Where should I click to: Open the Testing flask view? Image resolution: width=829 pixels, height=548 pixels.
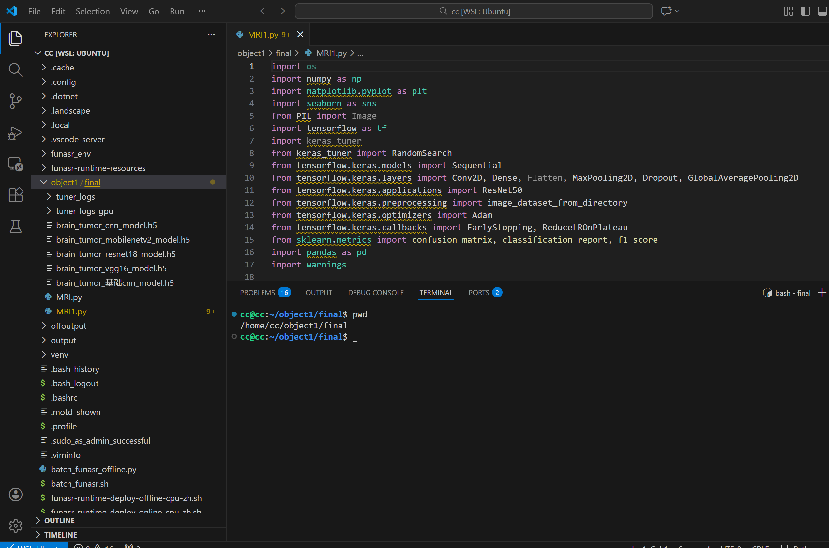click(x=15, y=226)
